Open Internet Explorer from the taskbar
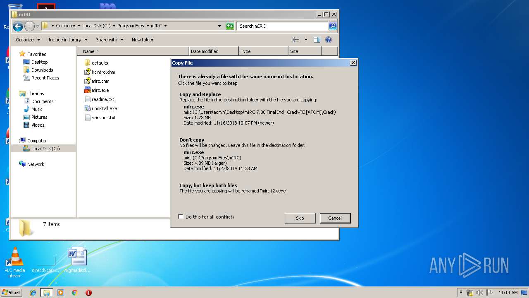The image size is (529, 298). point(33,293)
